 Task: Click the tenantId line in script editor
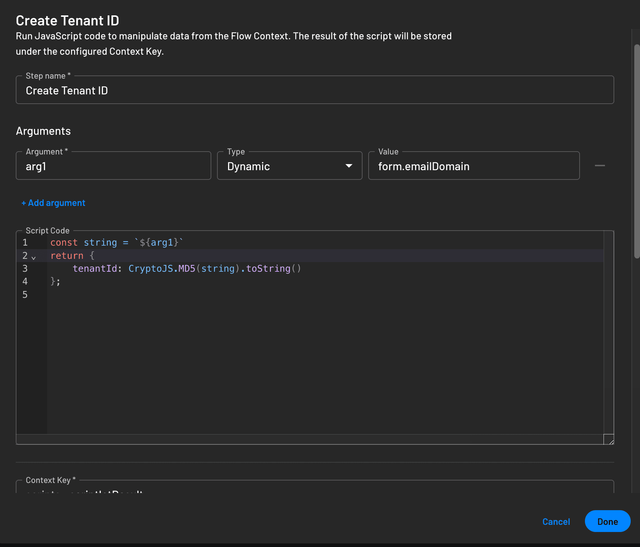[x=325, y=268]
